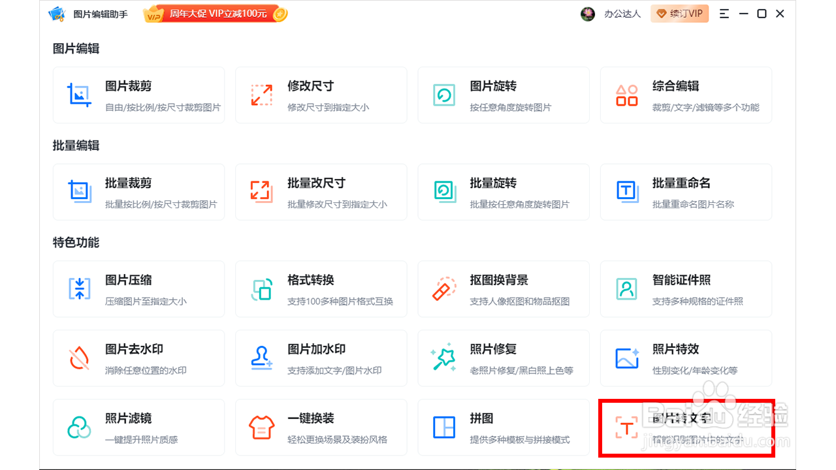Open the 批量重命名 batch rename icon
The width and height of the screenshot is (836, 470).
tap(626, 192)
